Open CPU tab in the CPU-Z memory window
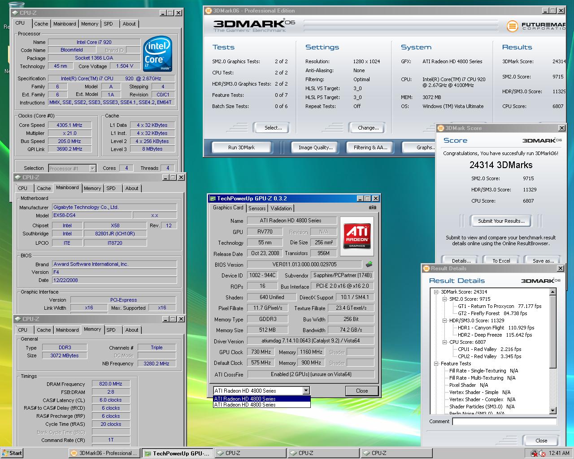This screenshot has height=459, width=574. tap(23, 330)
